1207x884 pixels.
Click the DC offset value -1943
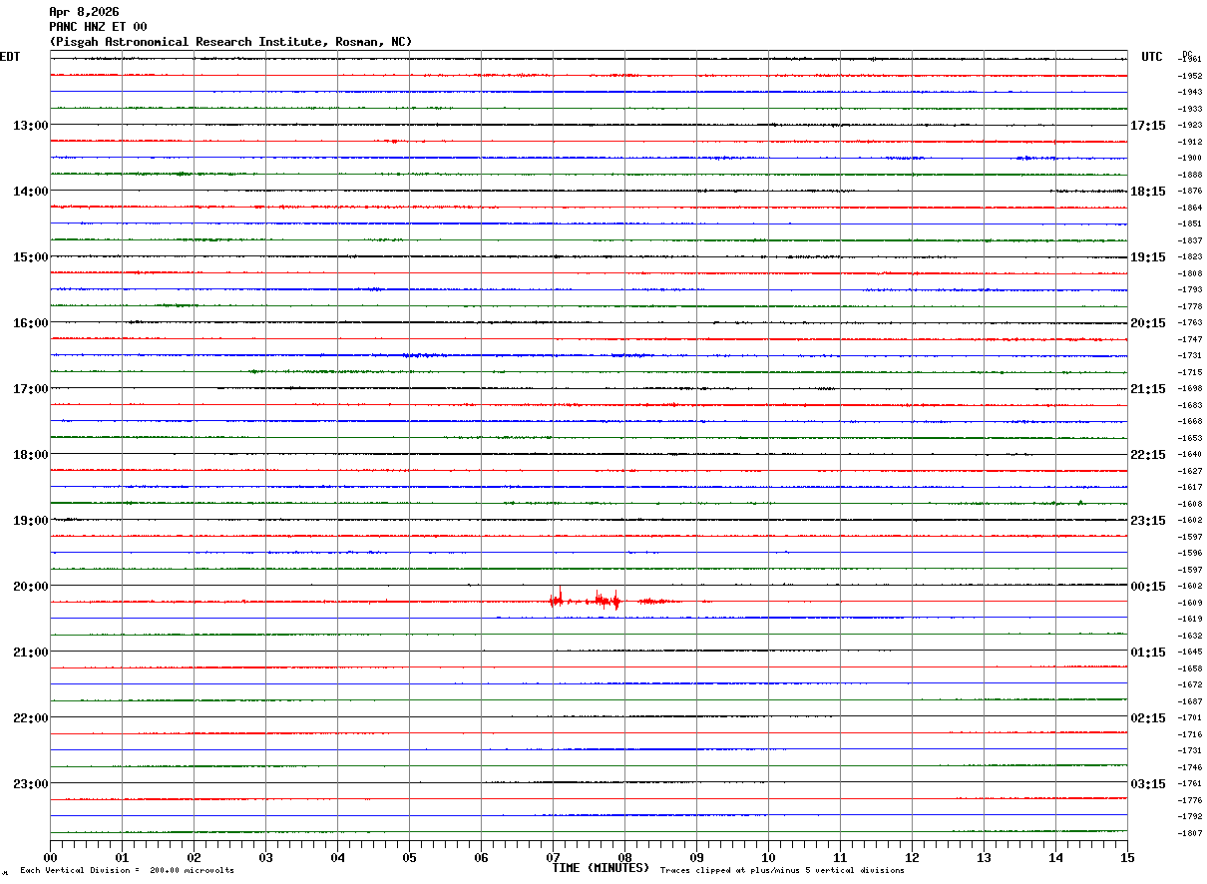pos(1189,93)
